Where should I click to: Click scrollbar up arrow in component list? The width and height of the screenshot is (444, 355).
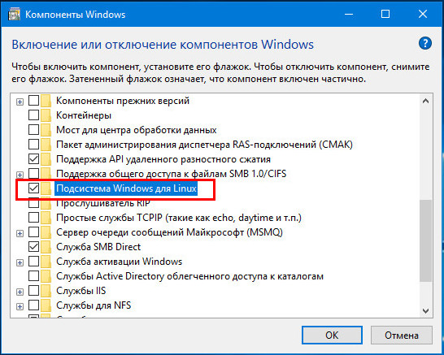[x=425, y=101]
